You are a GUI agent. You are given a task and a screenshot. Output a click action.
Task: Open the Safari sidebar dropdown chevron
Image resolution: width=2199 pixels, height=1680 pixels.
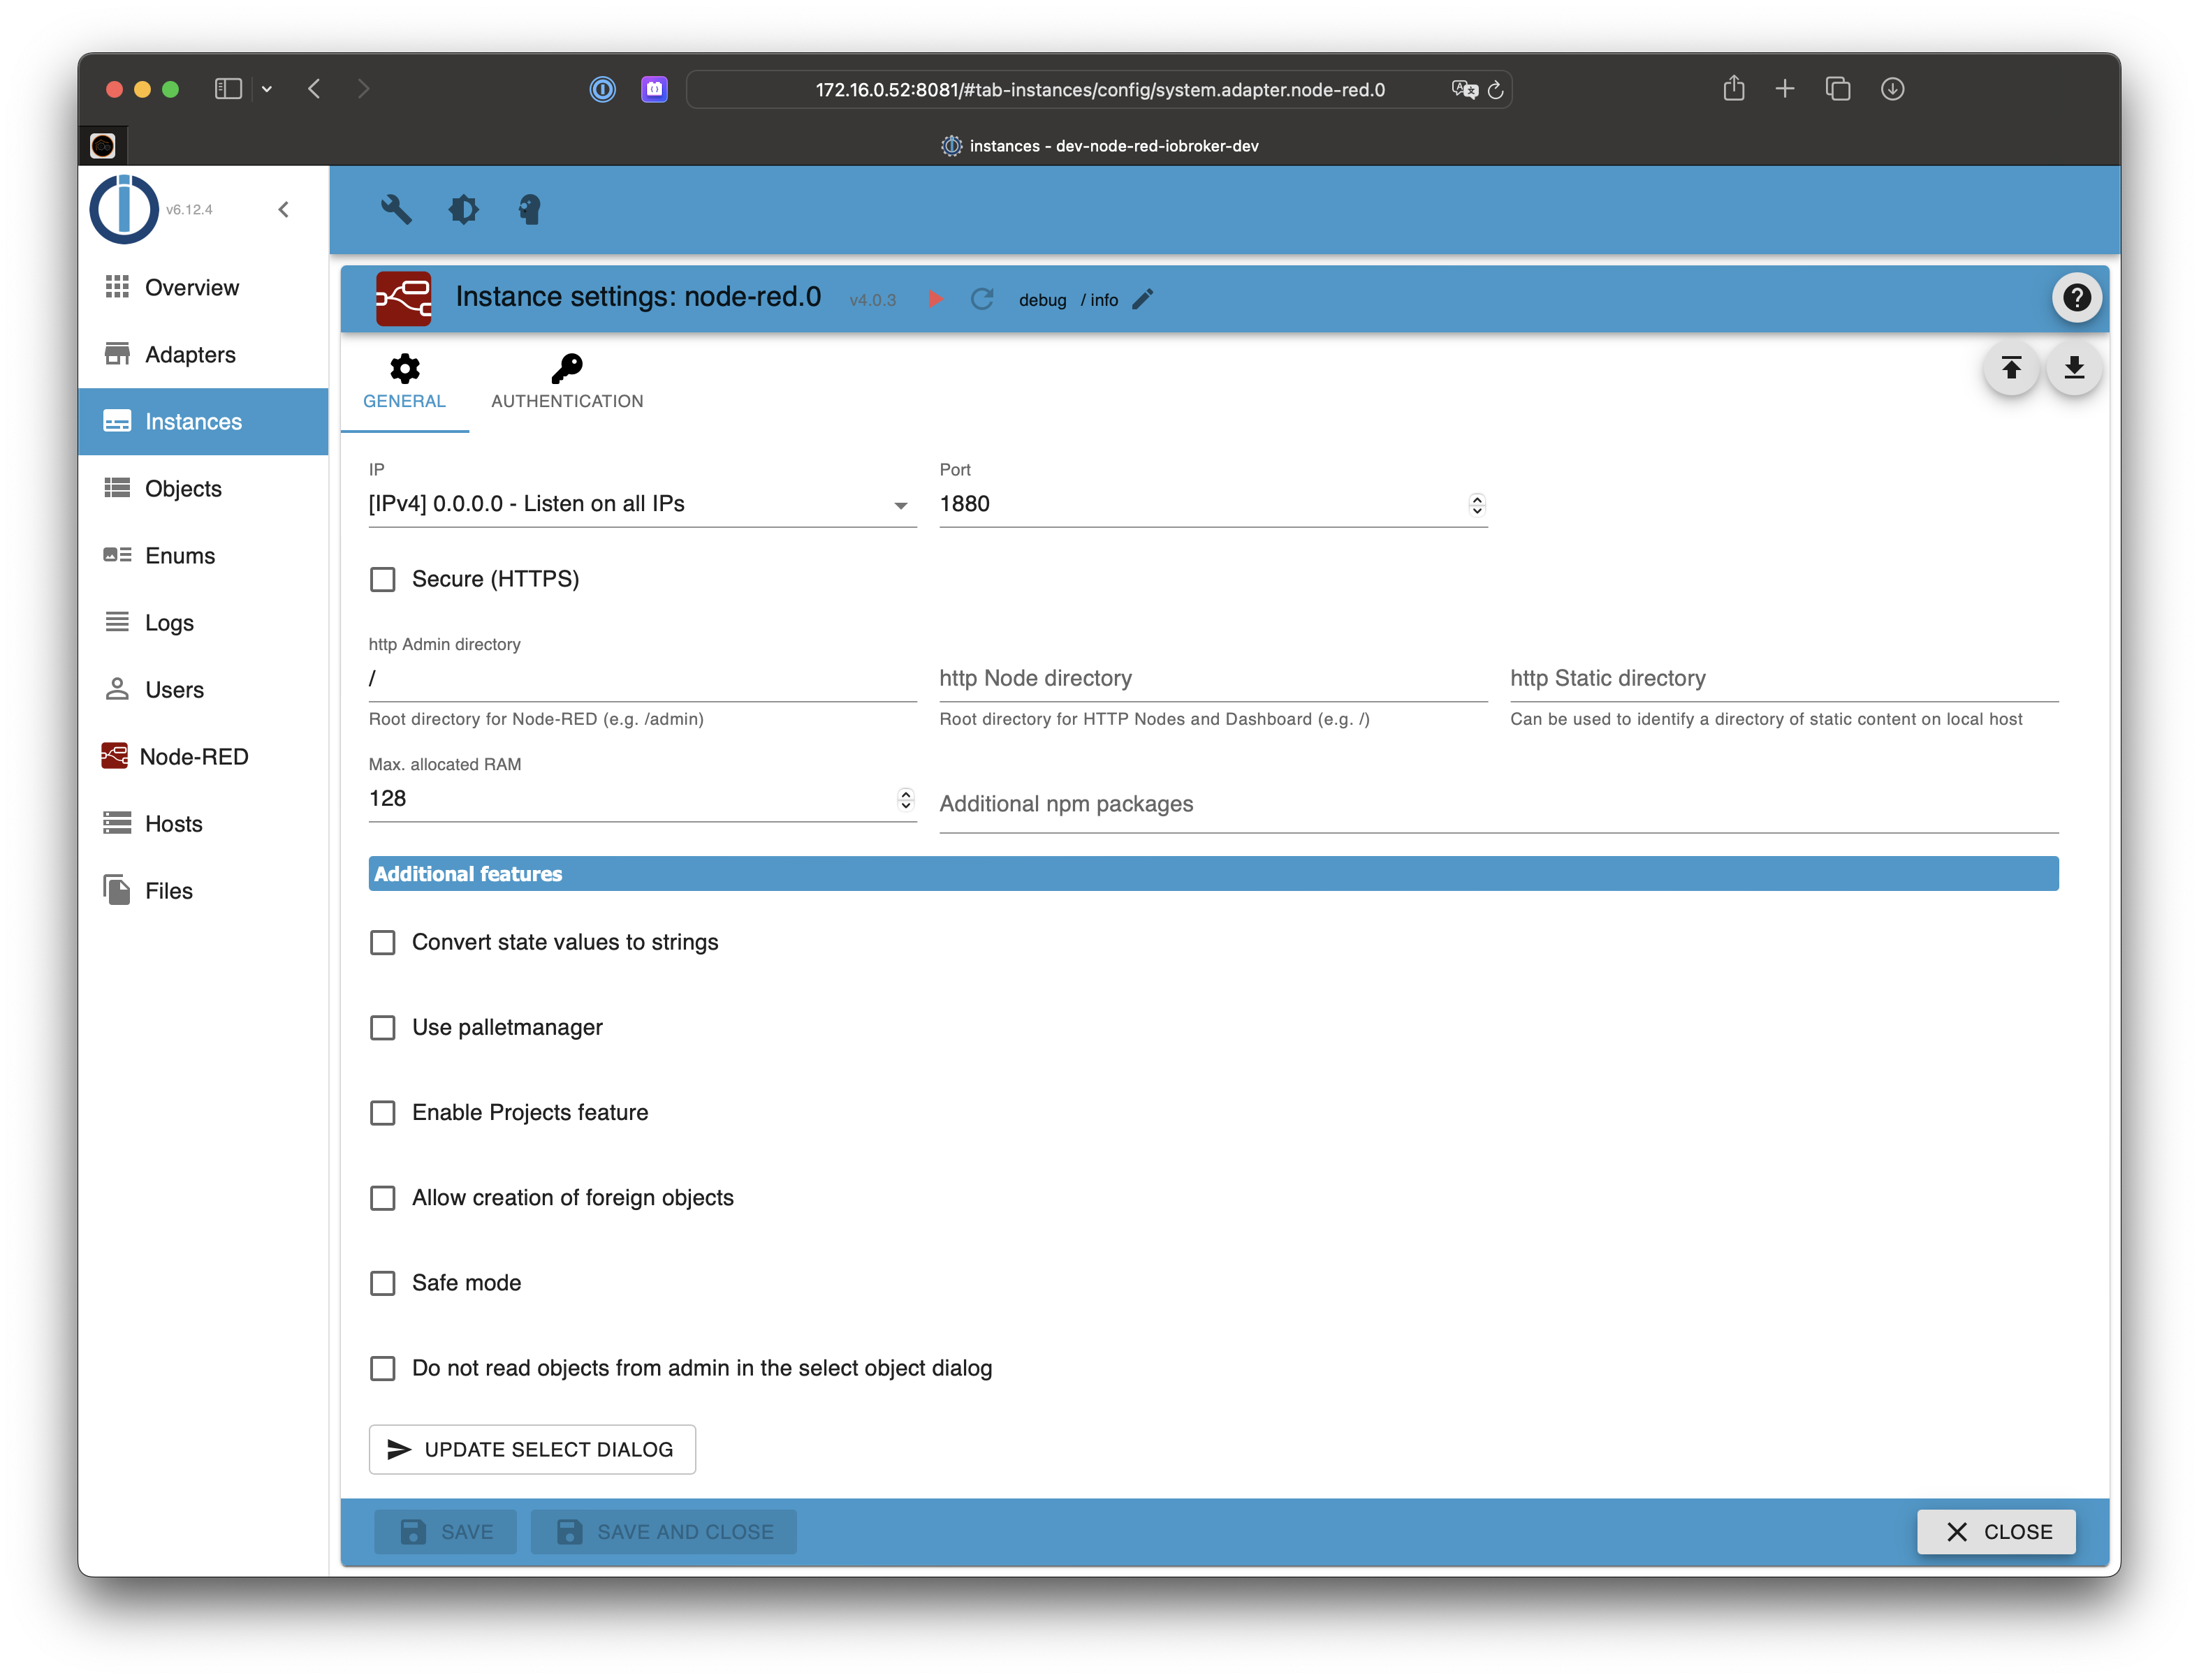pyautogui.click(x=267, y=89)
